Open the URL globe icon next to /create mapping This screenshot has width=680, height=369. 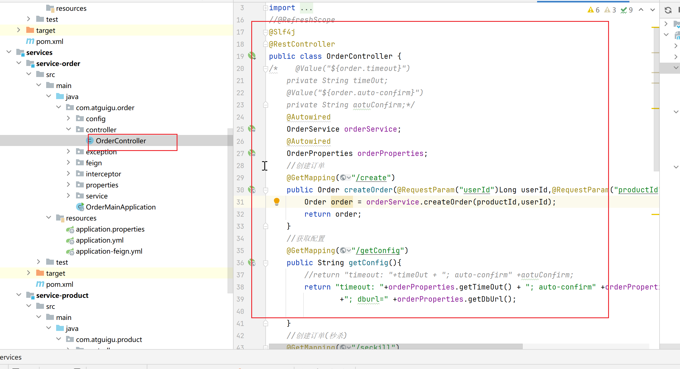(345, 178)
